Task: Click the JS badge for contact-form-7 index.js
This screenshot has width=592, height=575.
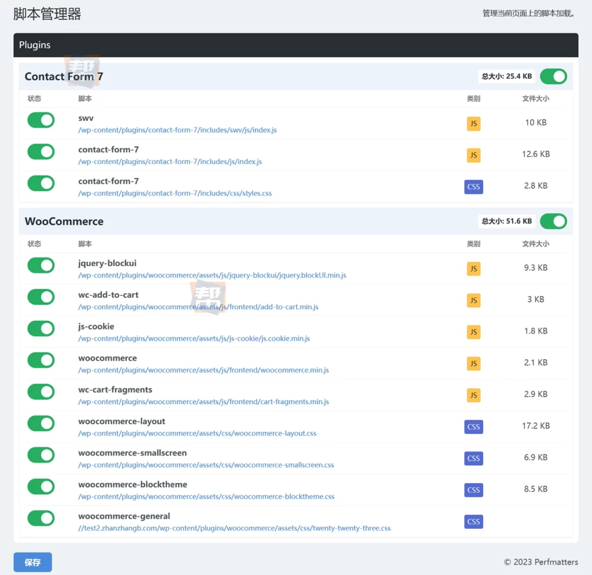Action: point(473,155)
